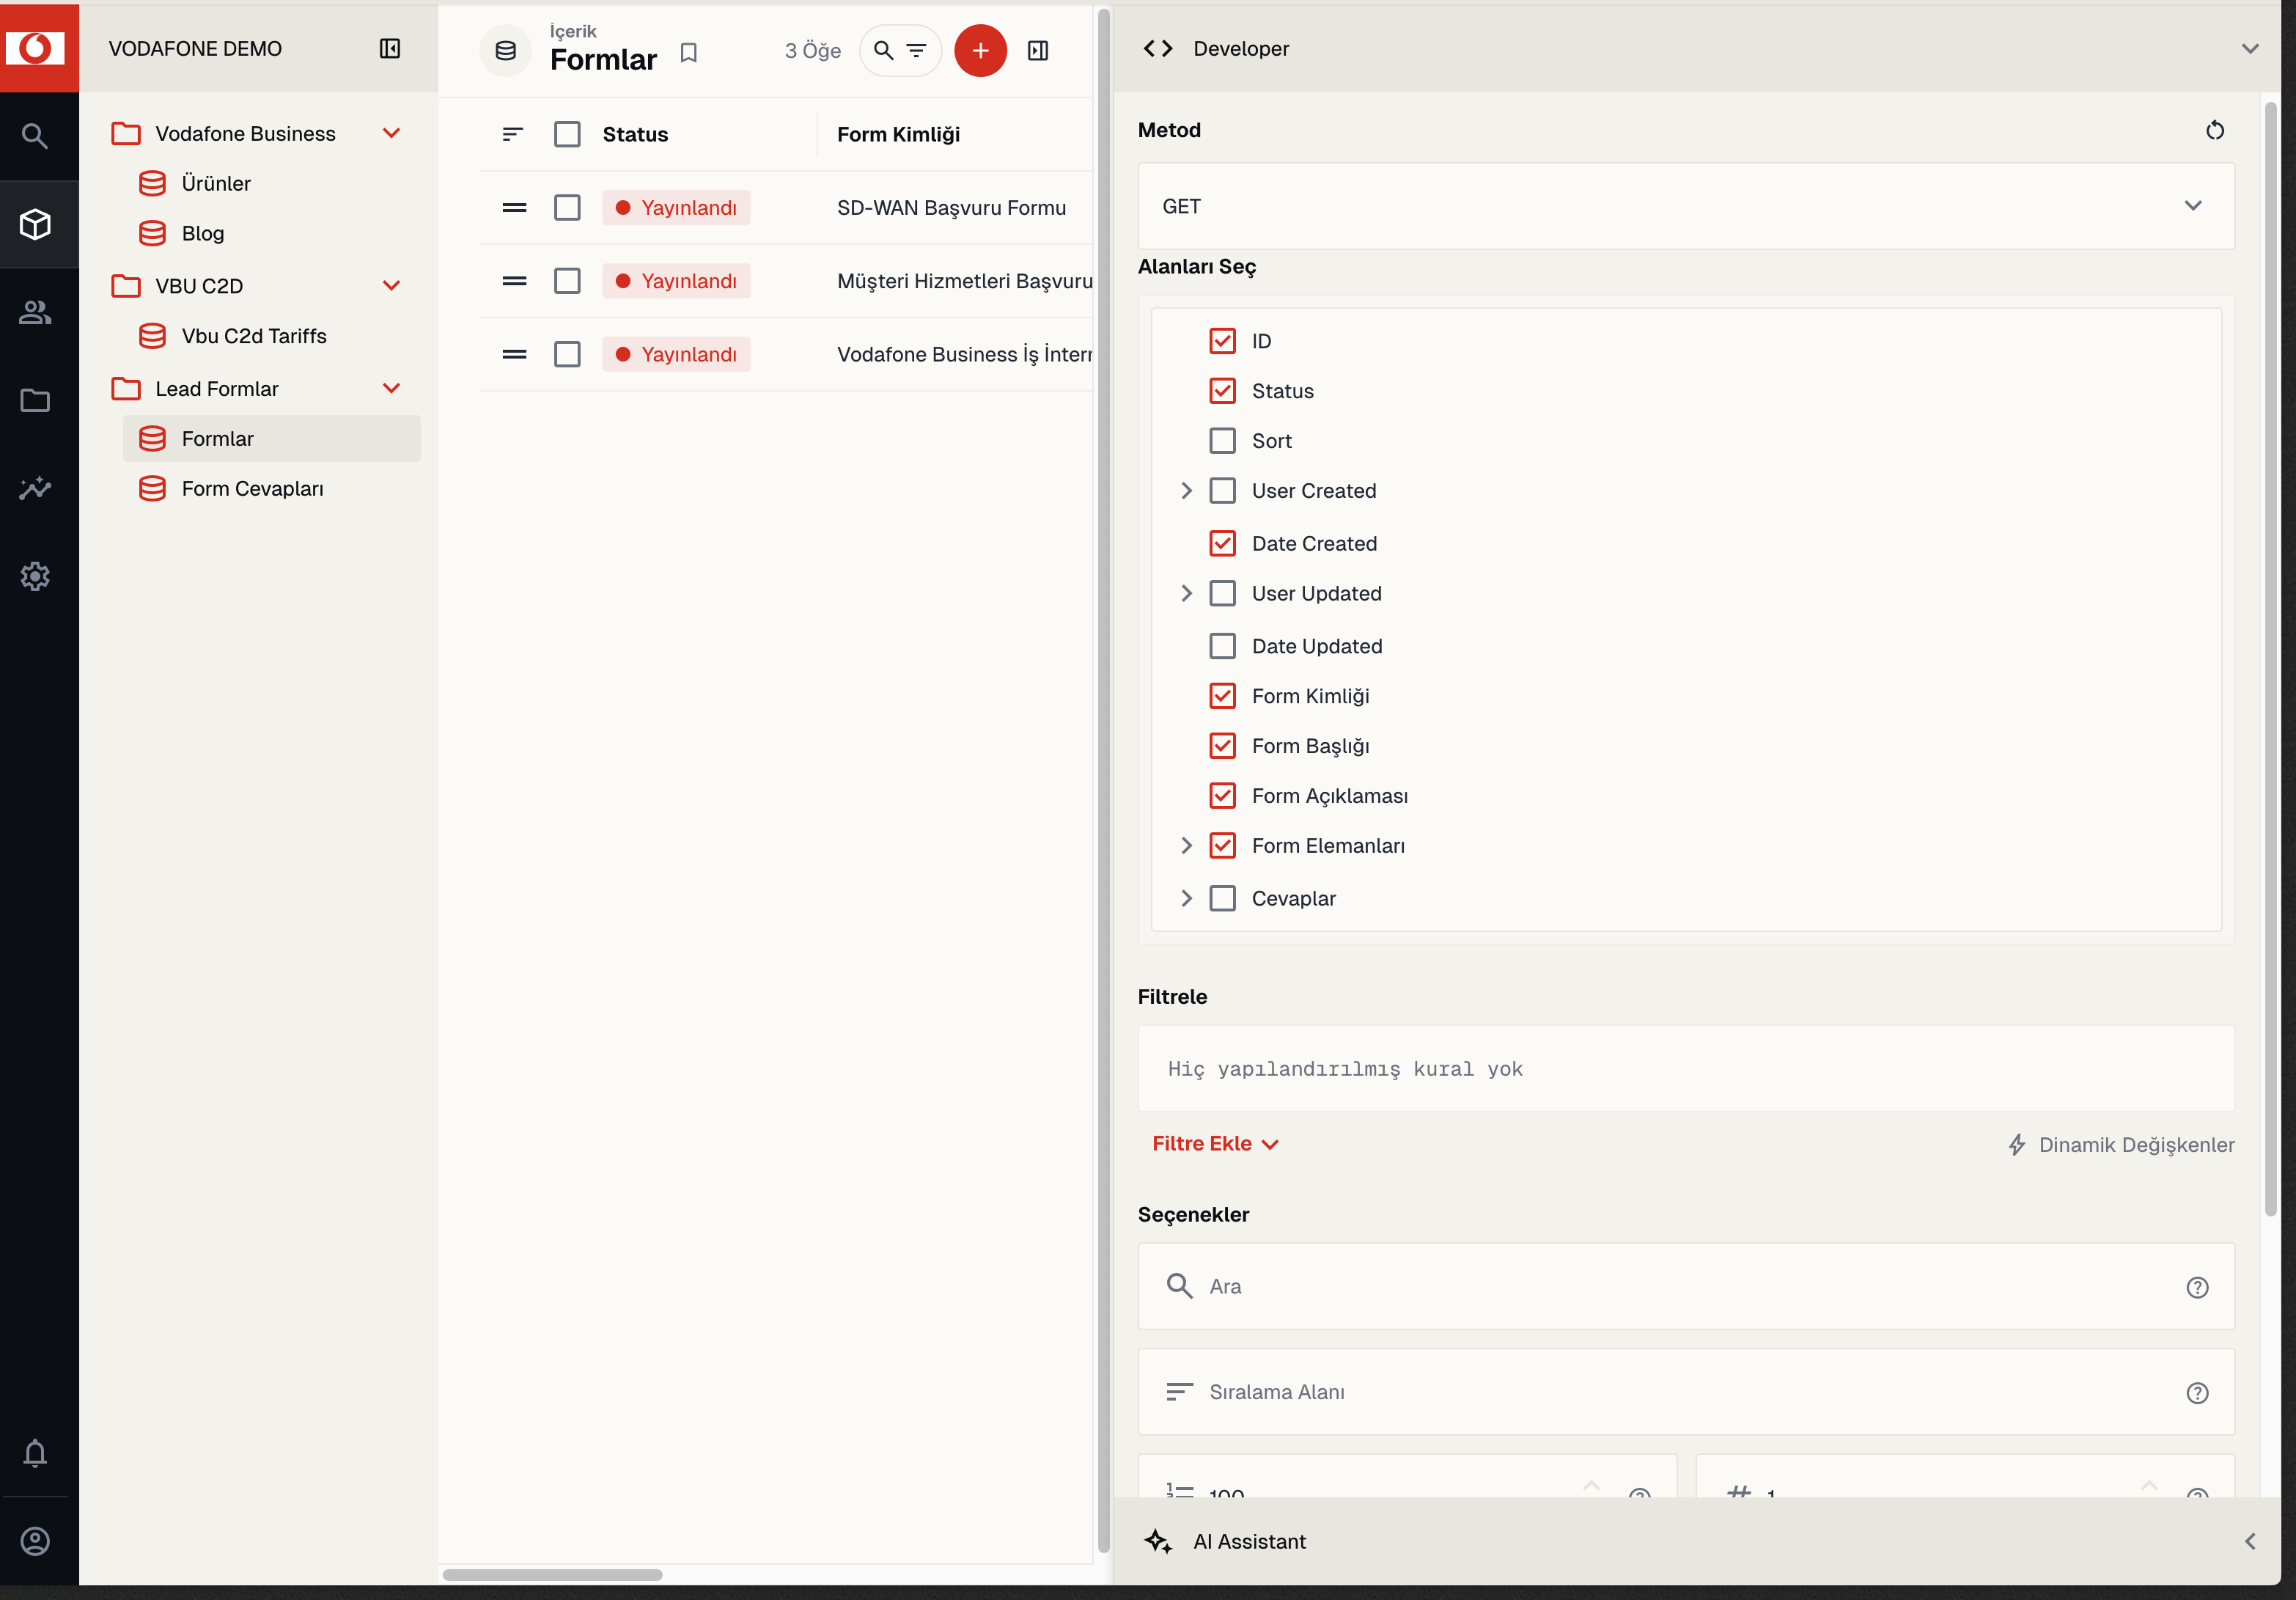Check the Sort field checkbox
This screenshot has height=1600, width=2296.
[x=1222, y=441]
